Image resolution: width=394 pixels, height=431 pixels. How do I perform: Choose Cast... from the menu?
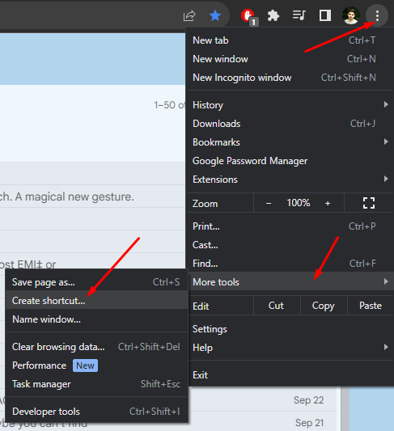[290, 245]
